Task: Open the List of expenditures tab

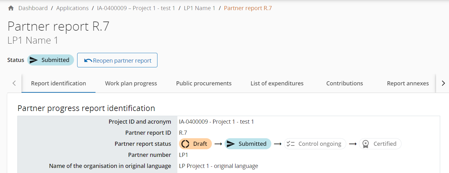Action: tap(277, 83)
